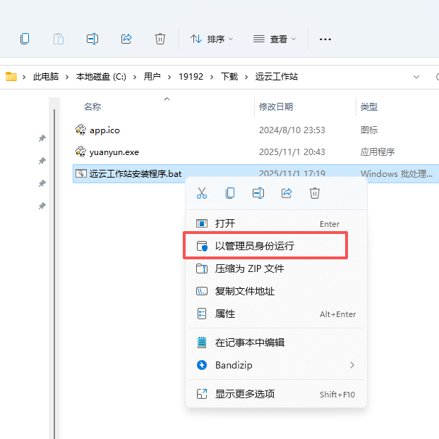Click the Delete trash icon in the top toolbar
Viewport: 439px width, 439px height.
[160, 39]
